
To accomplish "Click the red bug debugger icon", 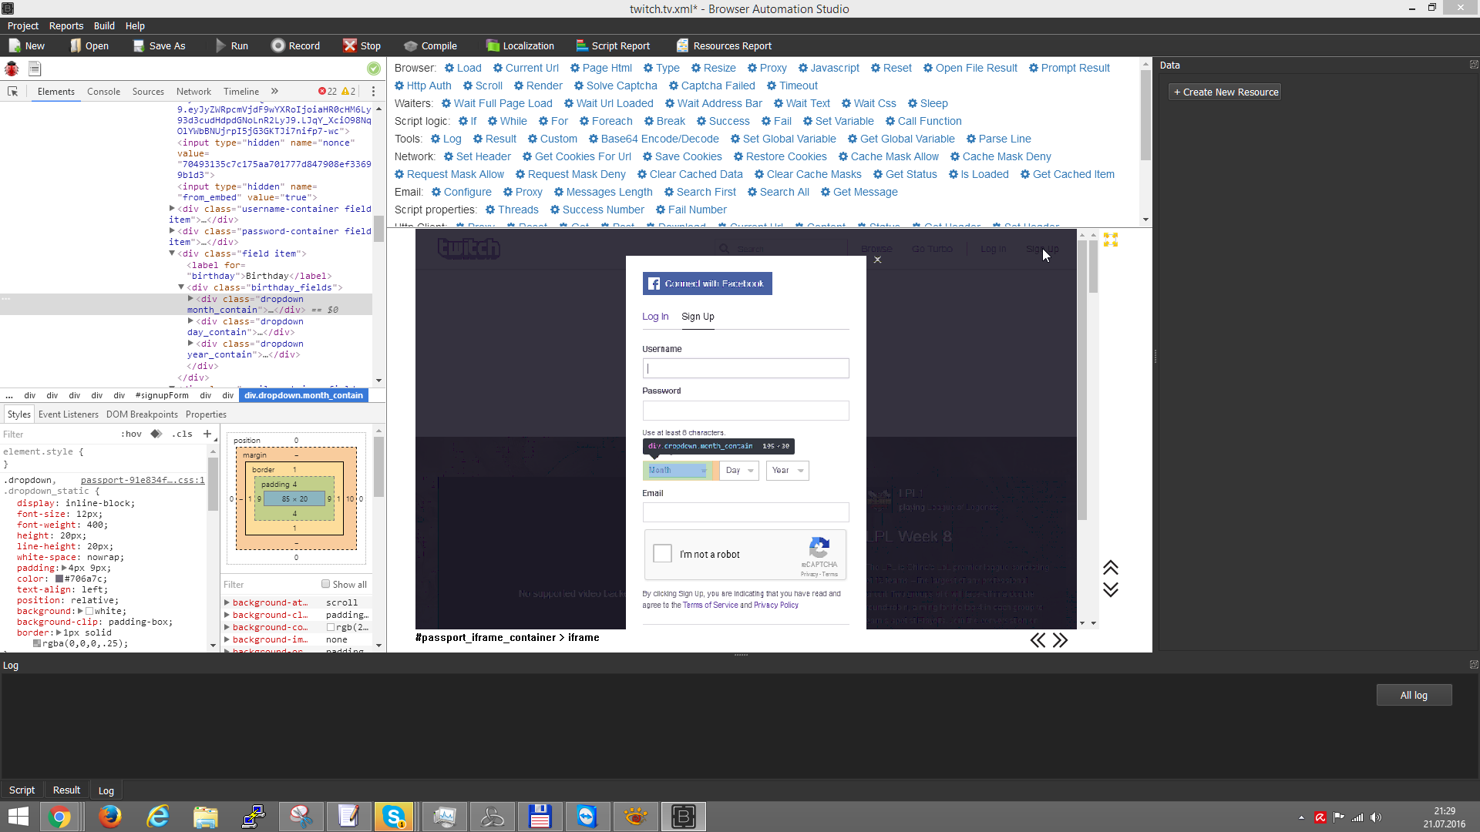I will pyautogui.click(x=12, y=69).
